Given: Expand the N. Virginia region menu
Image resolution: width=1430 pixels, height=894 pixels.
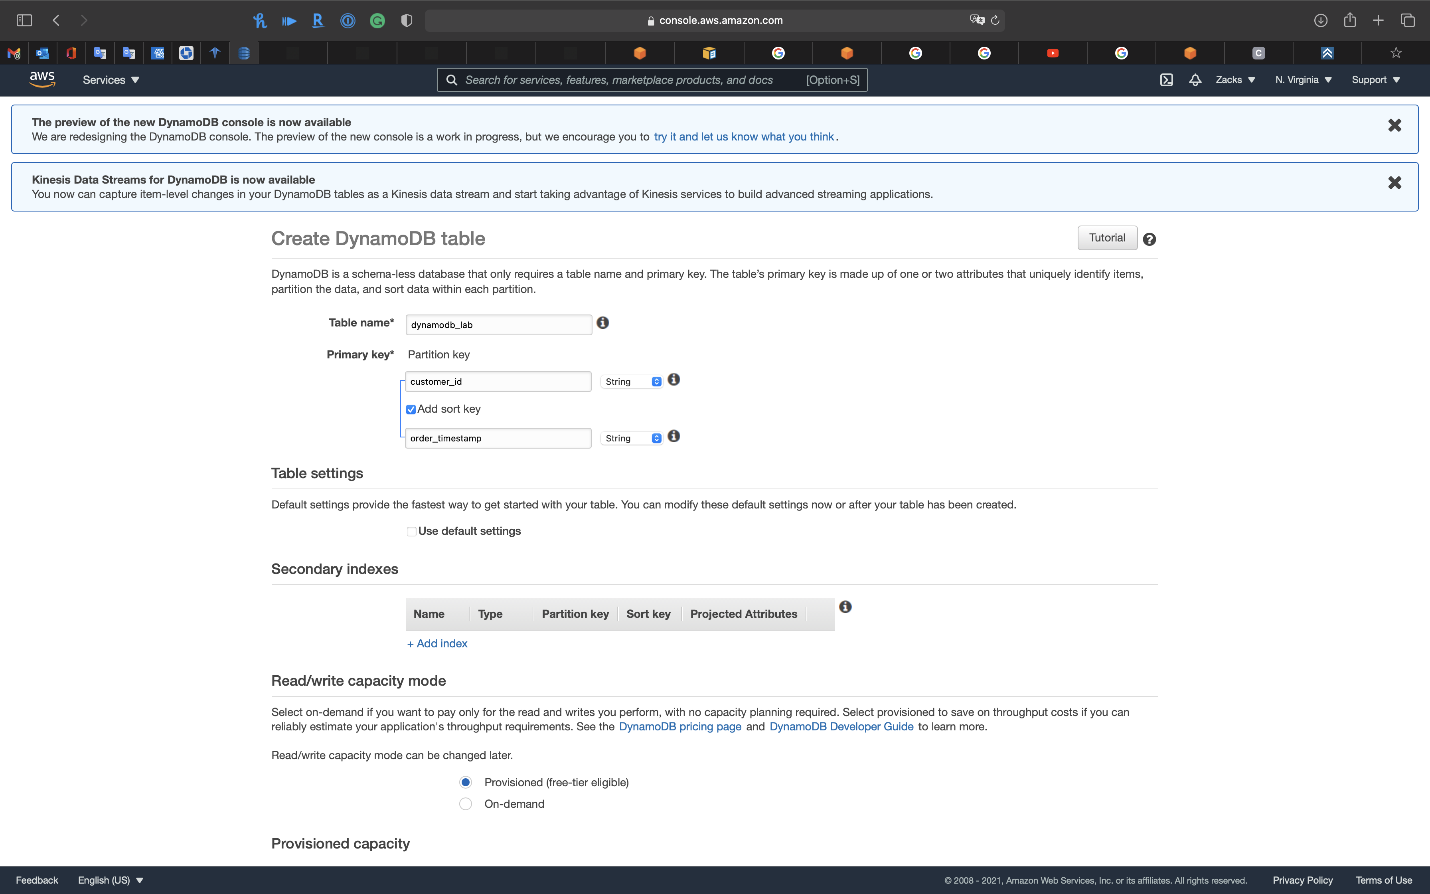Looking at the screenshot, I should click(1303, 80).
